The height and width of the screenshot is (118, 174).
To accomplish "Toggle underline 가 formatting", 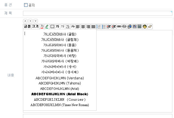I will 68,27.
